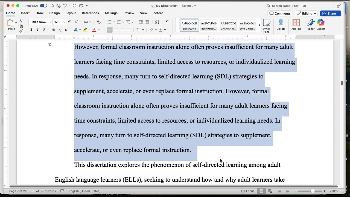The height and width of the screenshot is (197, 350).
Task: Click the Comments button
Action: [280, 13]
